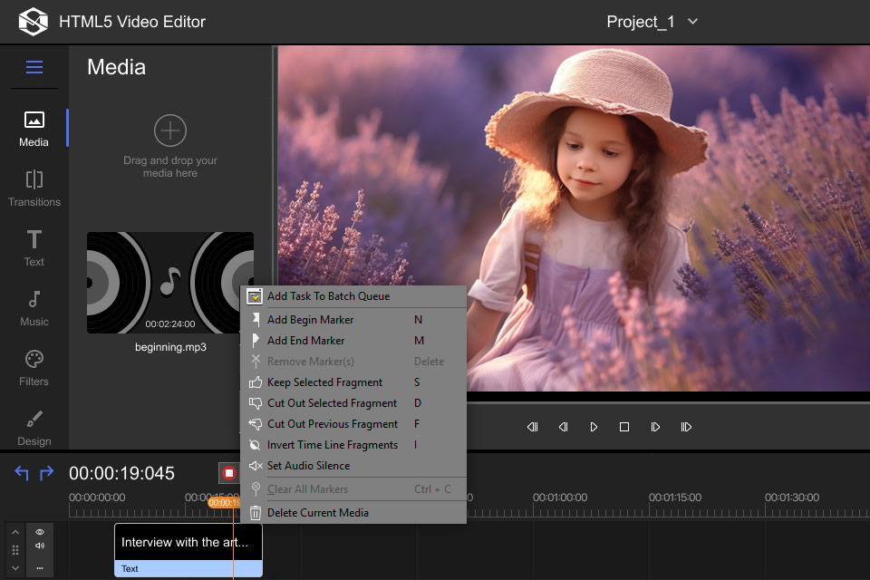Toggle track visibility eye icon
This screenshot has width=870, height=580.
pos(40,532)
